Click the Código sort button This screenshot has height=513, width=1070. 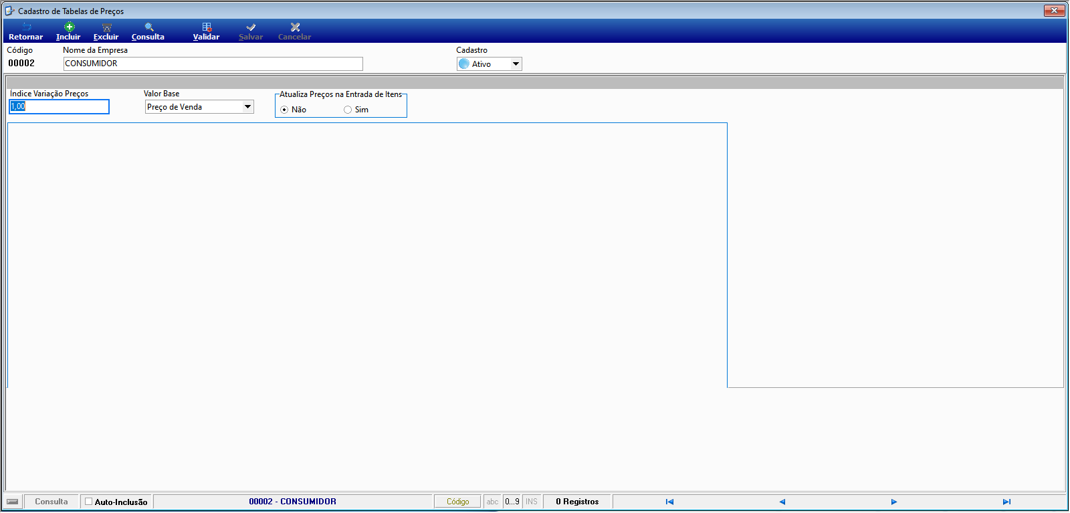point(457,502)
